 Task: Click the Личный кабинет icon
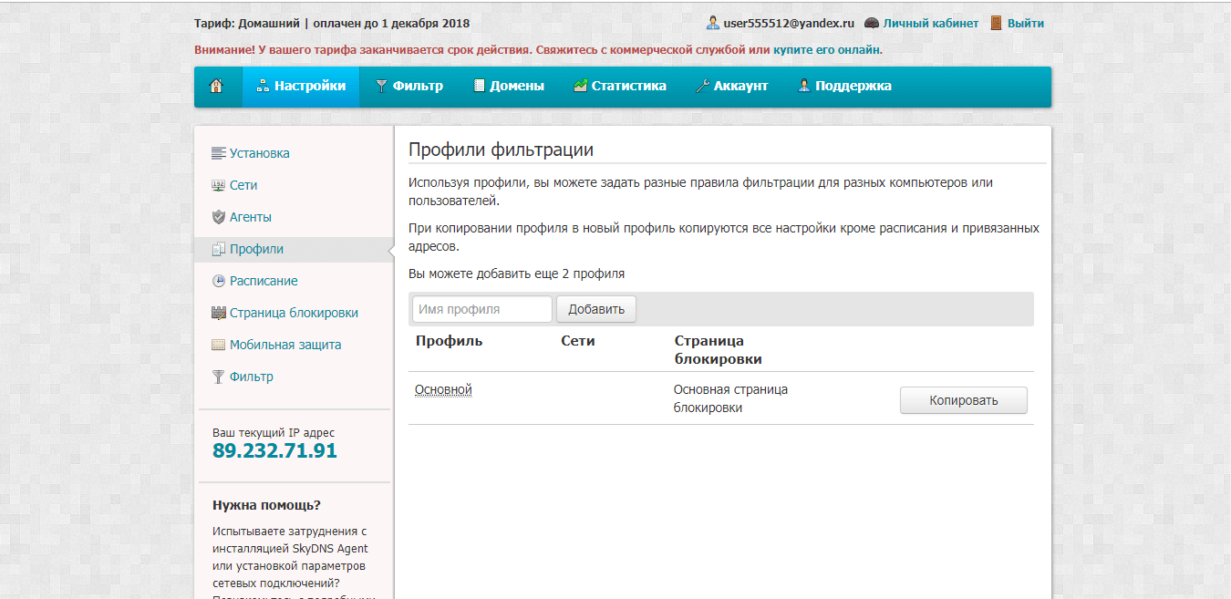click(x=872, y=24)
